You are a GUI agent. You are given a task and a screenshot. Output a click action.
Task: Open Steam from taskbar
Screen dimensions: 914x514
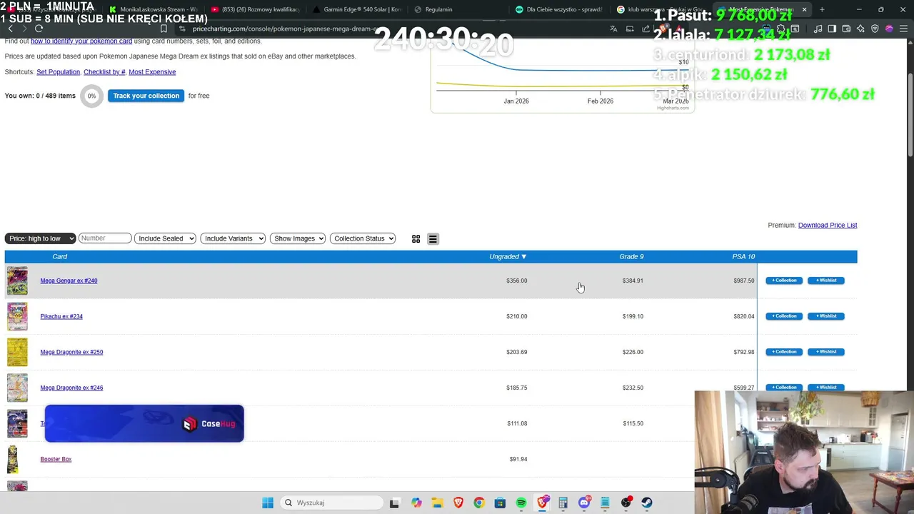[647, 503]
